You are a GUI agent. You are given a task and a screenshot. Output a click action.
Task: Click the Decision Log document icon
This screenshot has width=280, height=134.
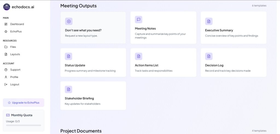click(209, 56)
